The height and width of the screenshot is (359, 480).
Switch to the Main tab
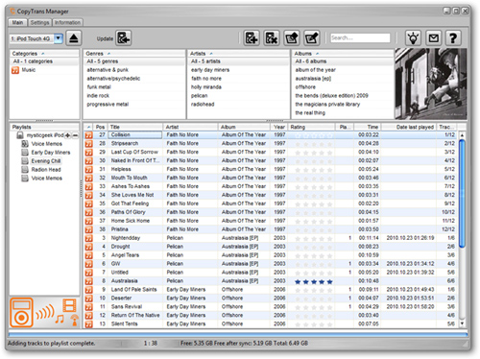[x=17, y=22]
